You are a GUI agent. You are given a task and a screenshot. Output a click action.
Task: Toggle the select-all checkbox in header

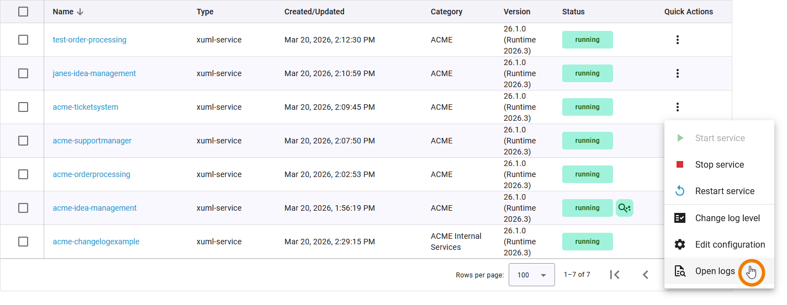(x=23, y=12)
